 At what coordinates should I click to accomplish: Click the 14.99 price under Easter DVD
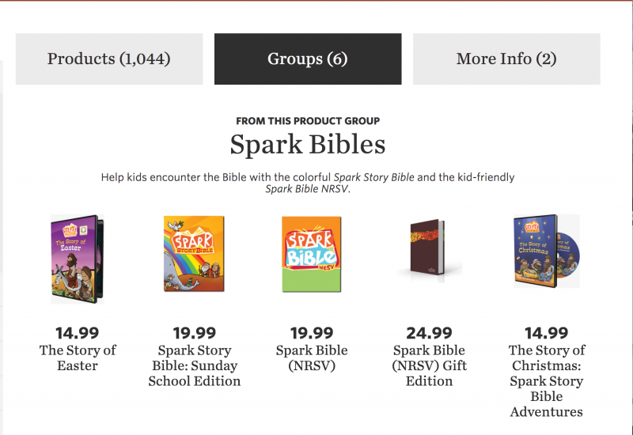pyautogui.click(x=77, y=333)
